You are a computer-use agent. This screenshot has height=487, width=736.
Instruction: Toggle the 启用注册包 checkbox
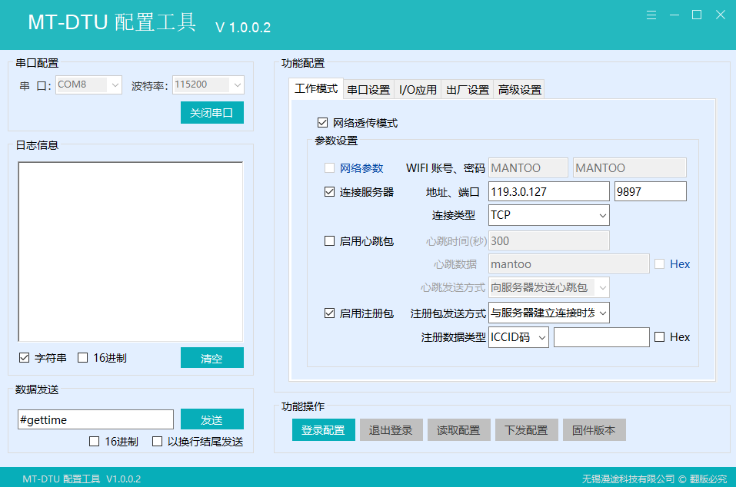pos(329,313)
